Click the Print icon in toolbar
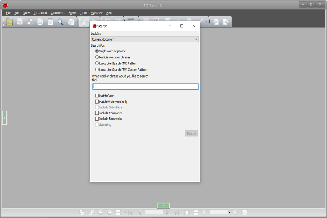Image resolution: width=327 pixels, height=218 pixels. [x=40, y=22]
